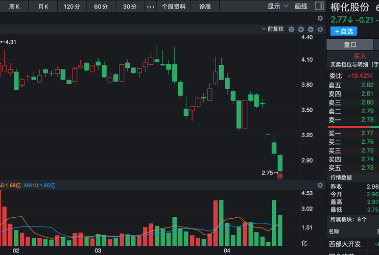Zoom out the chart with rightmost minus icon
Viewport: 379px width, 255px height.
tap(311, 29)
